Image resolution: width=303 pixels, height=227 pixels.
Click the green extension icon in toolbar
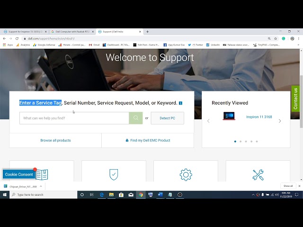[x=284, y=39]
